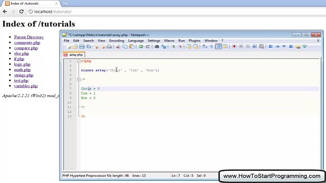
Task: Click the blue down-arrow toolbar icon
Action: [x=284, y=46]
